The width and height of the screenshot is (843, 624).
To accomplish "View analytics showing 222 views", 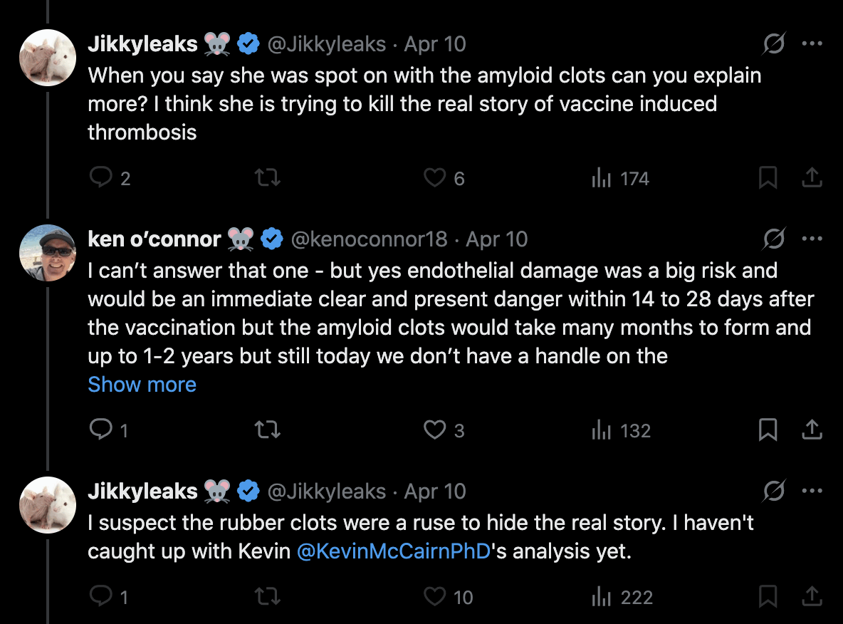I will [x=622, y=597].
